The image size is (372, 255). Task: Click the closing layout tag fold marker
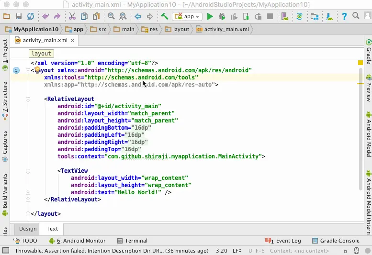tap(28, 214)
